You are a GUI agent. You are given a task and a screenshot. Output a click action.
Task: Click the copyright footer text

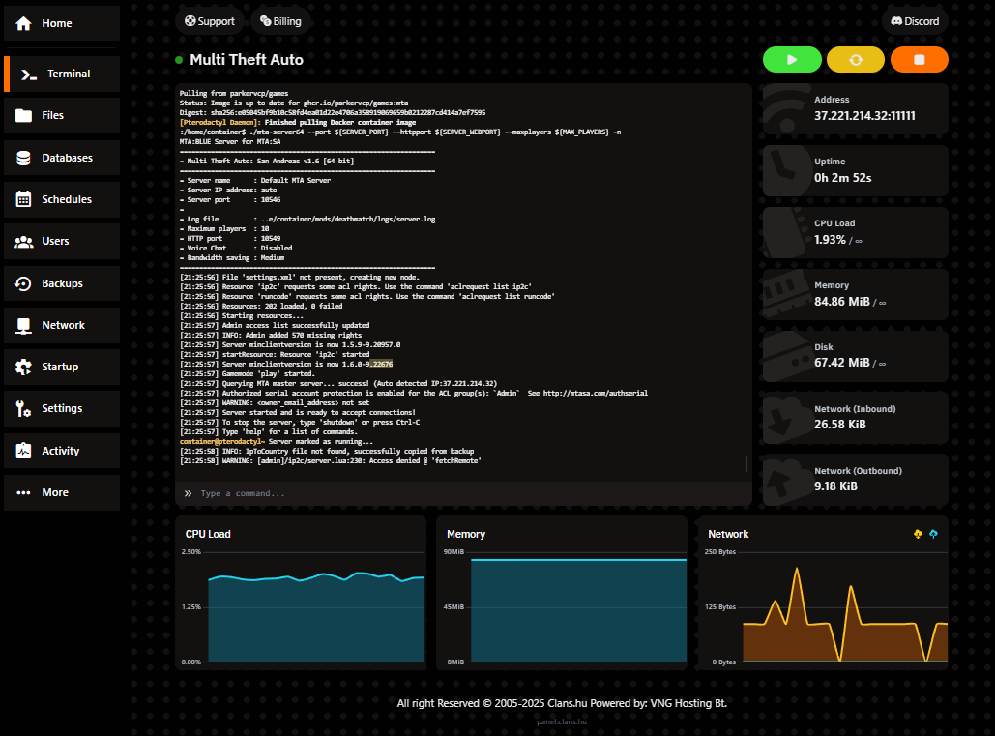[562, 704]
